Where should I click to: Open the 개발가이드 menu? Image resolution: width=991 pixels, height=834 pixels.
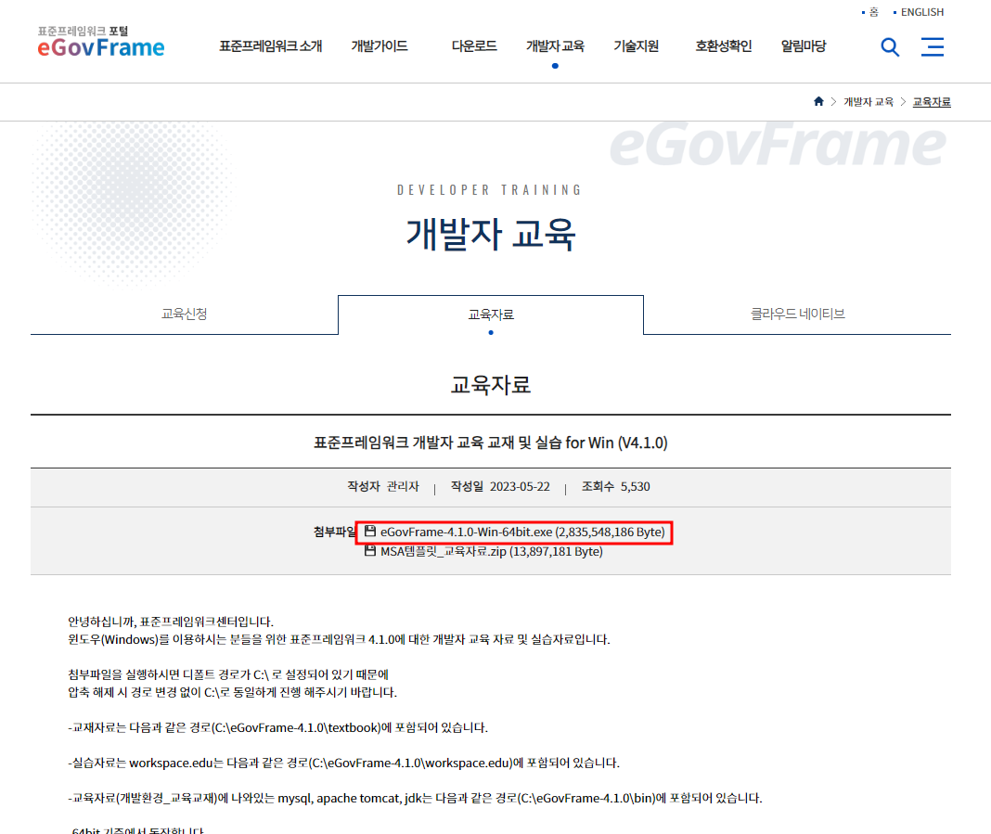pyautogui.click(x=380, y=46)
